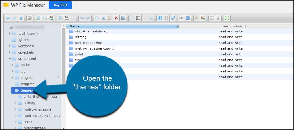
Task: Select cgi-bin in the folder tree
Action: [x=23, y=40]
